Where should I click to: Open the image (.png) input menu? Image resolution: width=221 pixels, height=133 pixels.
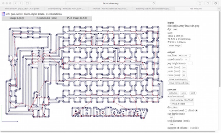(x=17, y=18)
